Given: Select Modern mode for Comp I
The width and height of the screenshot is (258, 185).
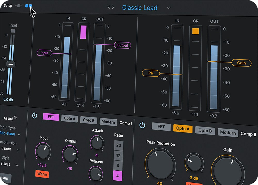Looking at the screenshot, I should pos(108,122).
